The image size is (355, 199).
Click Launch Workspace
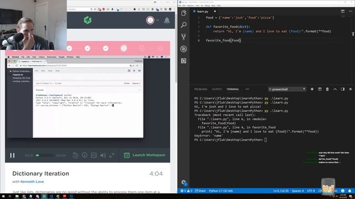[145, 155]
